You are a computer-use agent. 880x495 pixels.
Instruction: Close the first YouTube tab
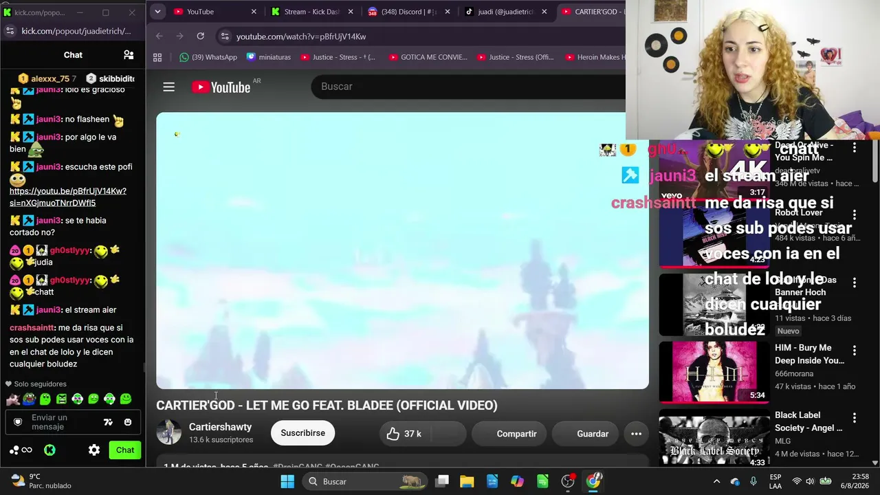click(253, 12)
